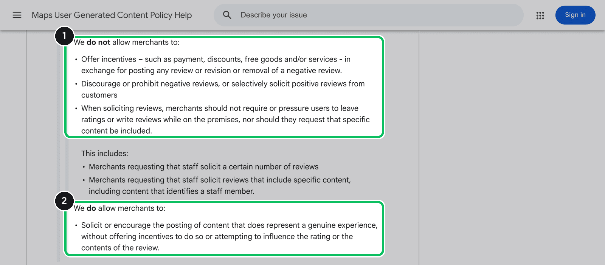Click the bullet starting 'Solicit or encourage the posting'
The width and height of the screenshot is (605, 265).
pyautogui.click(x=230, y=237)
